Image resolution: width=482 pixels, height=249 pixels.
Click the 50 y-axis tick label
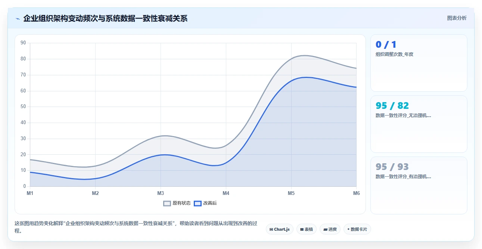[23, 107]
